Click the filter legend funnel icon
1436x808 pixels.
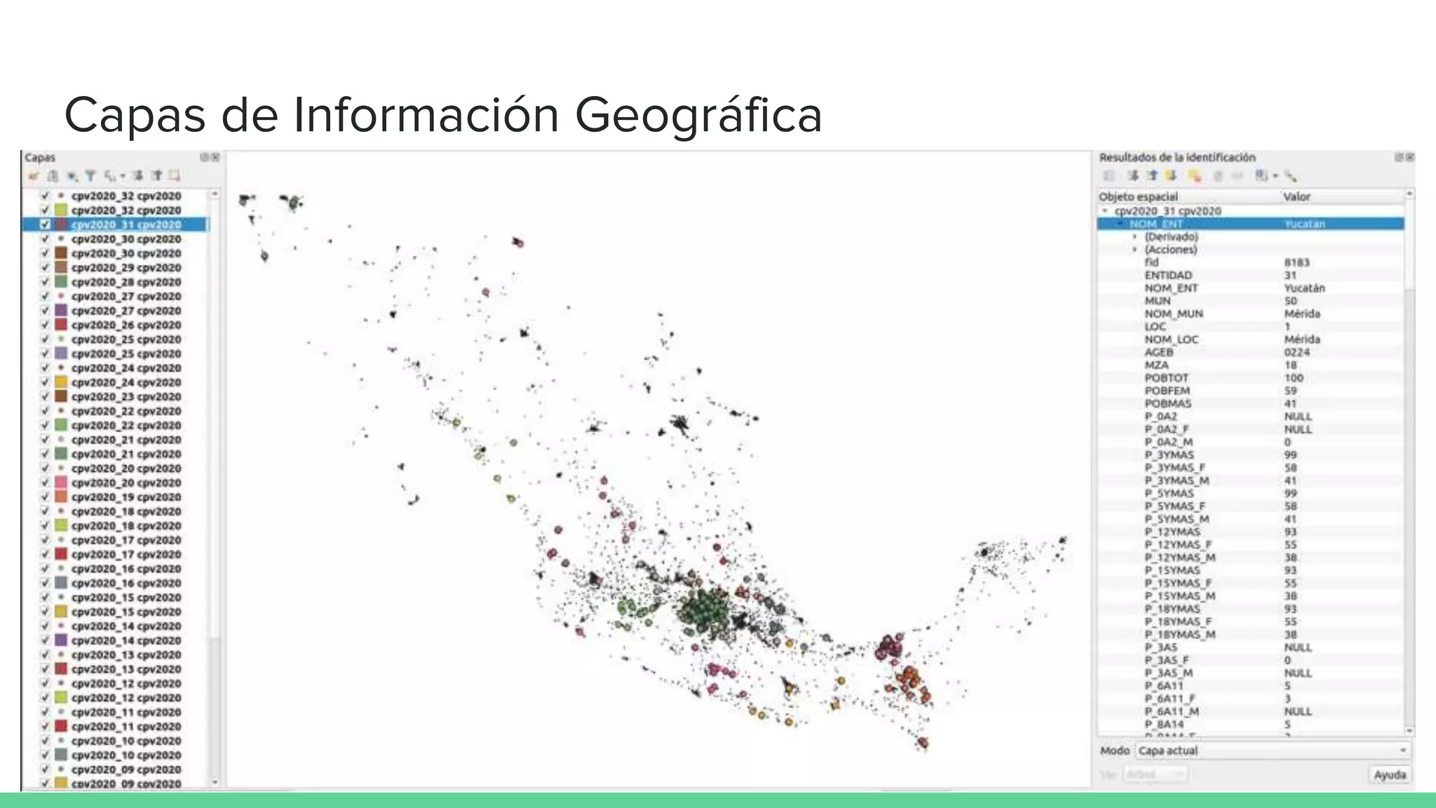[90, 176]
